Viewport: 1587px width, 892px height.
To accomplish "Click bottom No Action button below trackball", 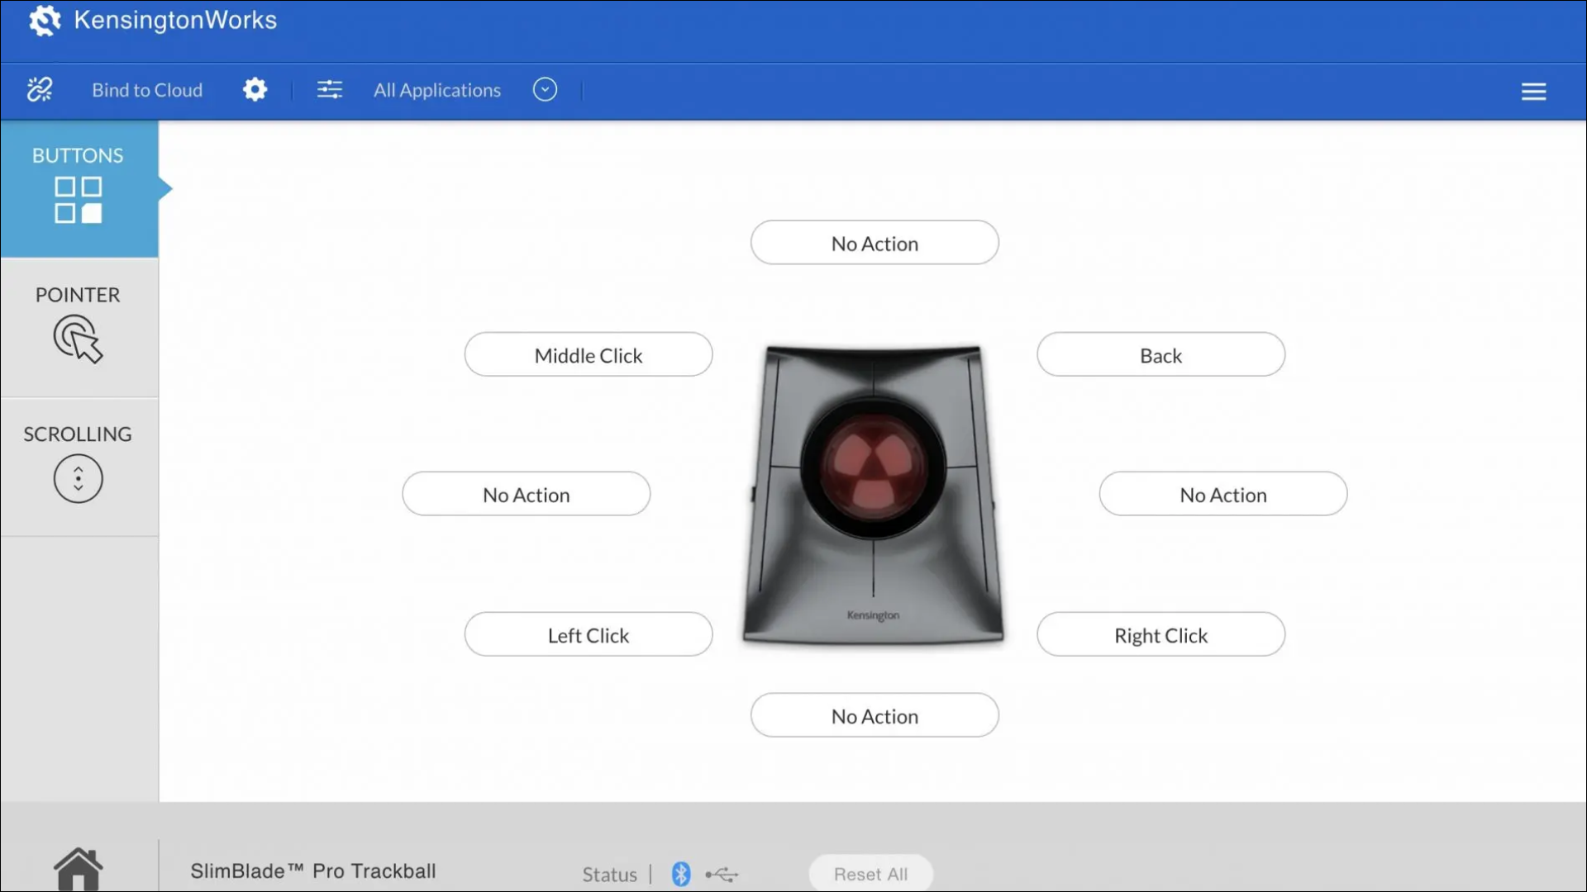I will pyautogui.click(x=875, y=715).
